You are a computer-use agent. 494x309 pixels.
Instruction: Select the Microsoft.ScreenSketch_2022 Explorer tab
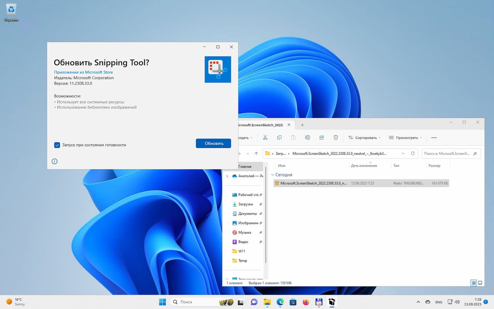pos(261,125)
